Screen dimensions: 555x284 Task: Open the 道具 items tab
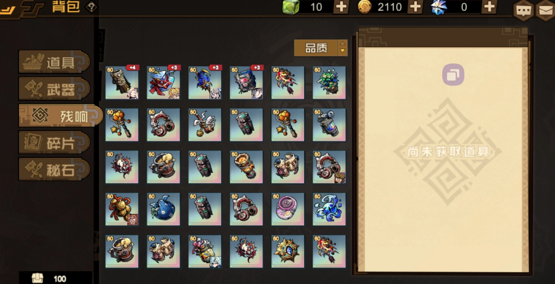pos(54,62)
